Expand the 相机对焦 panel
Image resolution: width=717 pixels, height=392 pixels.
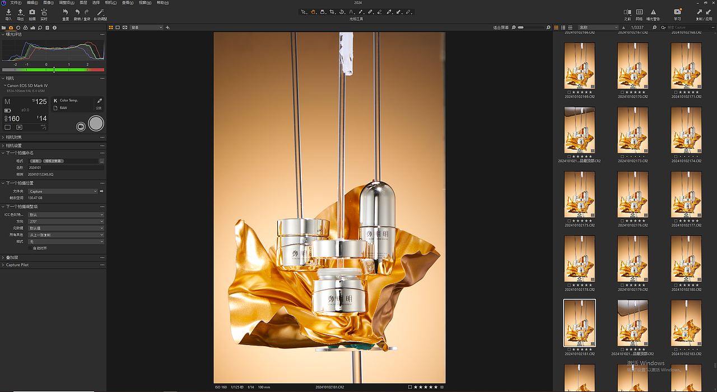(x=3, y=137)
